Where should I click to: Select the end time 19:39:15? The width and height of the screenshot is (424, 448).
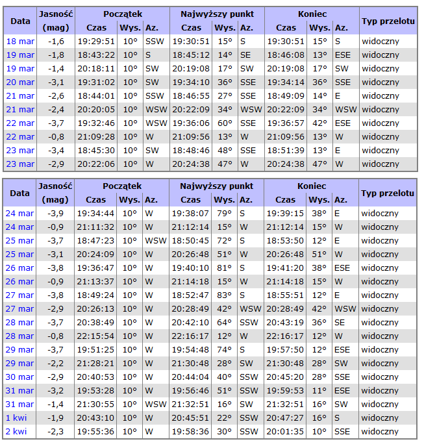(285, 214)
